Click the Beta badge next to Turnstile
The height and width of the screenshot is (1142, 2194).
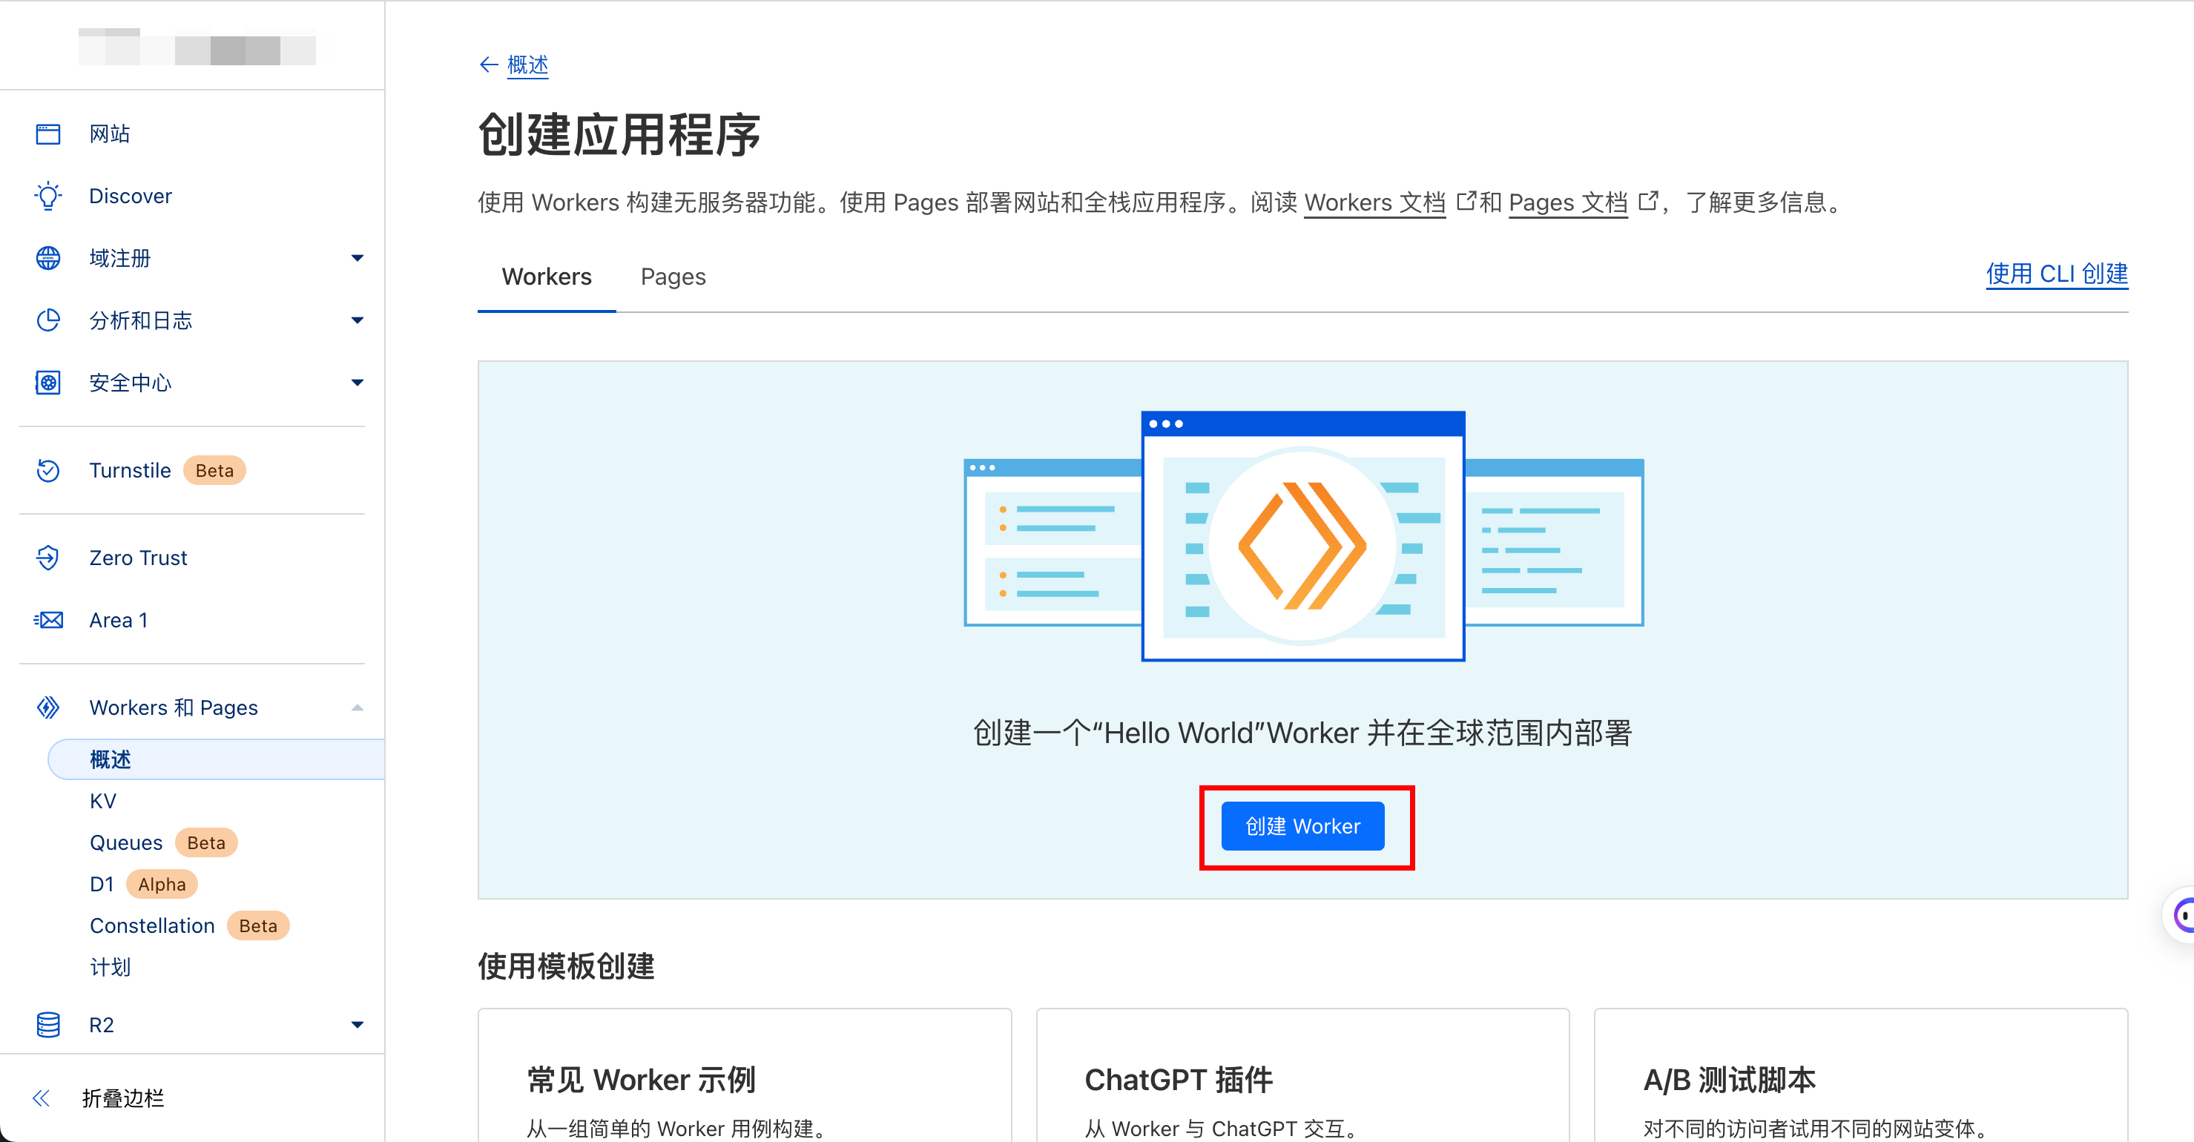(x=214, y=470)
